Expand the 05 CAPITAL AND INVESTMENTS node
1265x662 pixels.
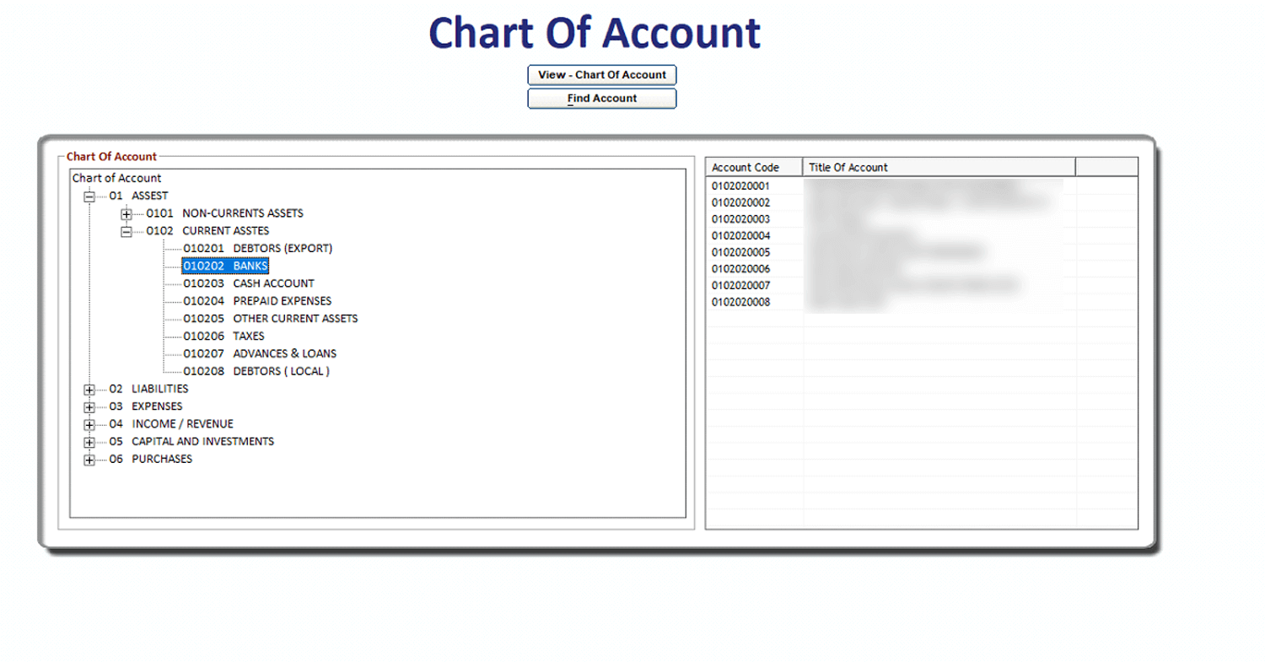[89, 442]
